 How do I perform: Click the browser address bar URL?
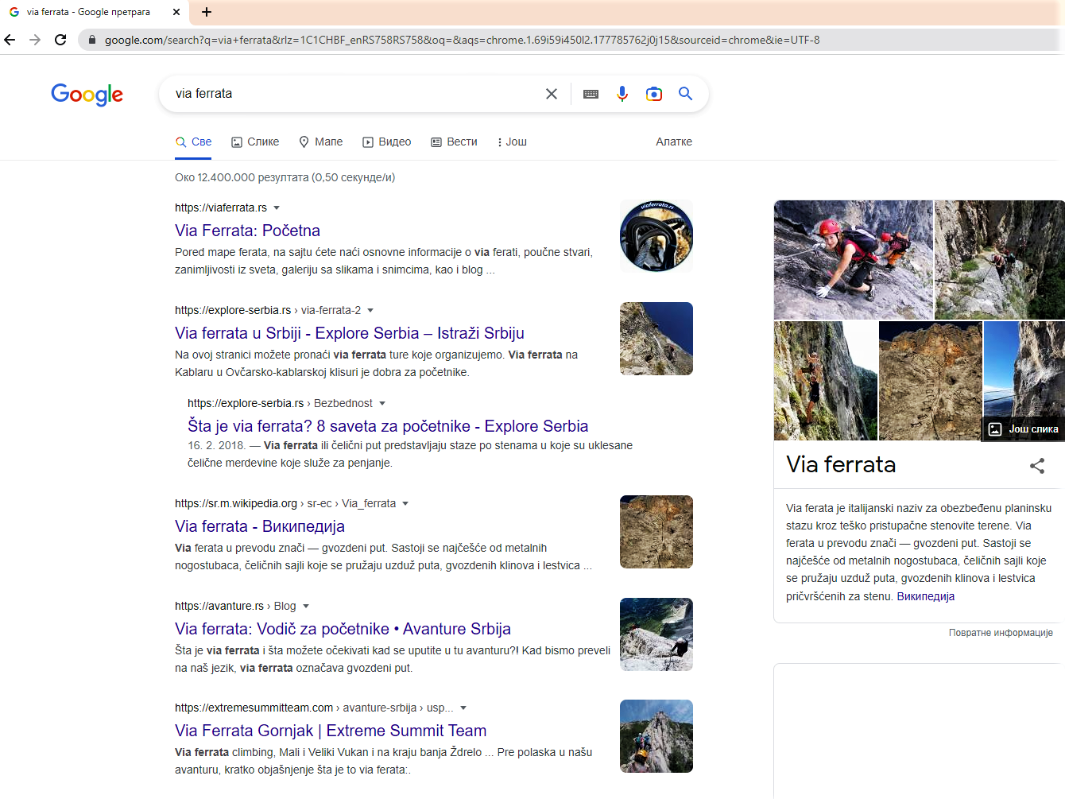(x=462, y=40)
